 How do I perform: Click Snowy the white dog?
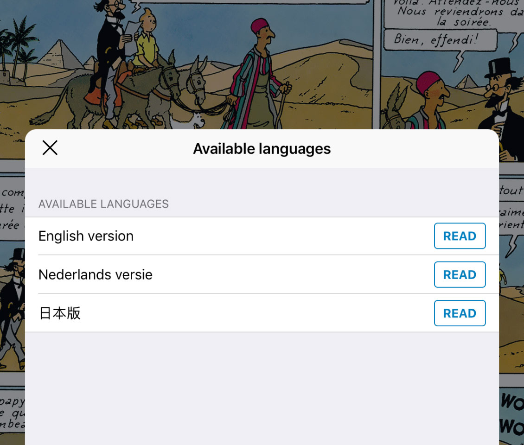[191, 121]
